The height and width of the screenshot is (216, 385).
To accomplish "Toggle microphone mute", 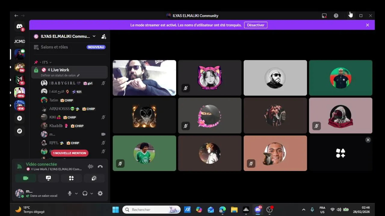I will (70, 193).
